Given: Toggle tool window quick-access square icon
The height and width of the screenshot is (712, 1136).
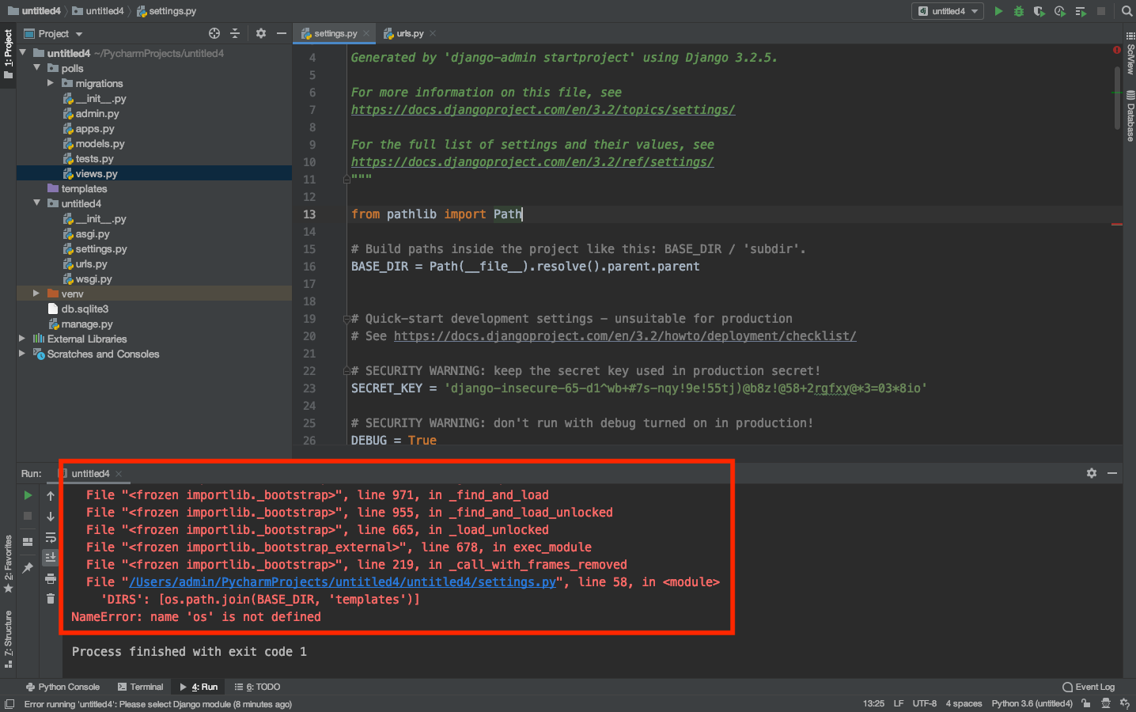Looking at the screenshot, I should (x=9, y=703).
